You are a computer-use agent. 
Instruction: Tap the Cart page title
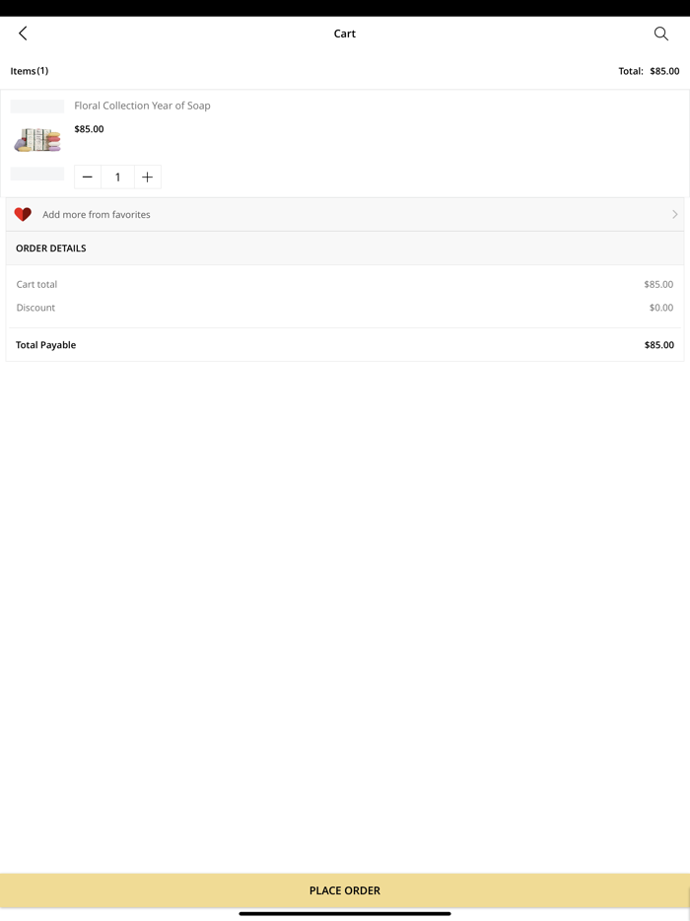[344, 34]
